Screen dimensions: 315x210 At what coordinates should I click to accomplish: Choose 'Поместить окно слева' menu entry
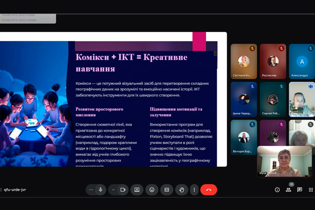18,15
